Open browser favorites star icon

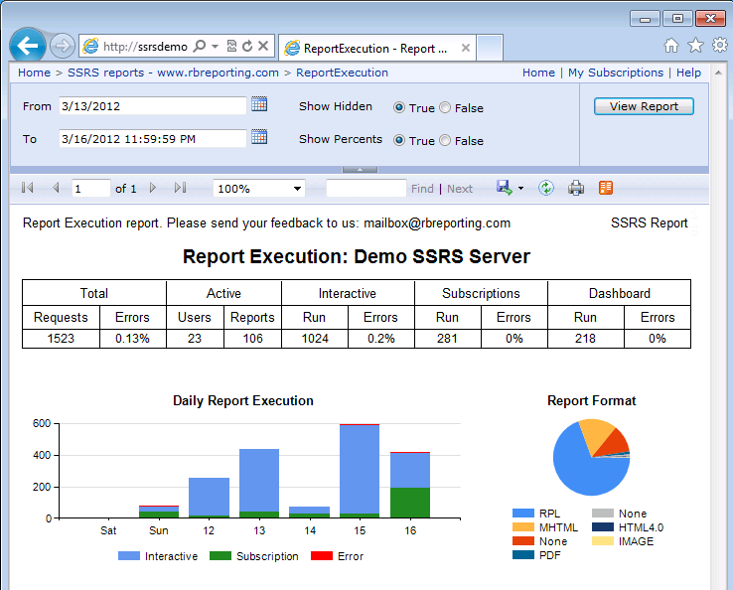click(695, 46)
